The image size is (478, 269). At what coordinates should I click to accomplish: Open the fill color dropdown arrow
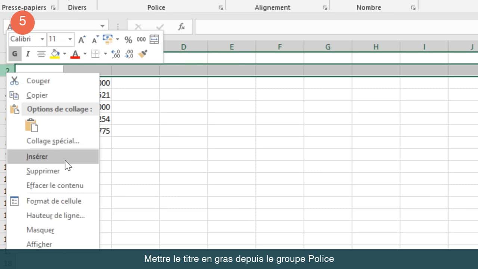[x=64, y=54]
